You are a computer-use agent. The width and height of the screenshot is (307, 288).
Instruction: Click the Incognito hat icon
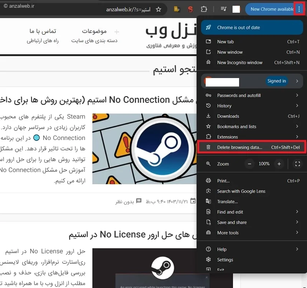click(x=208, y=62)
